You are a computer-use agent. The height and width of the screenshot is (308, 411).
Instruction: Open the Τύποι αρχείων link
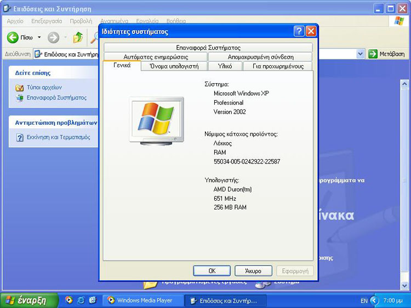point(44,88)
